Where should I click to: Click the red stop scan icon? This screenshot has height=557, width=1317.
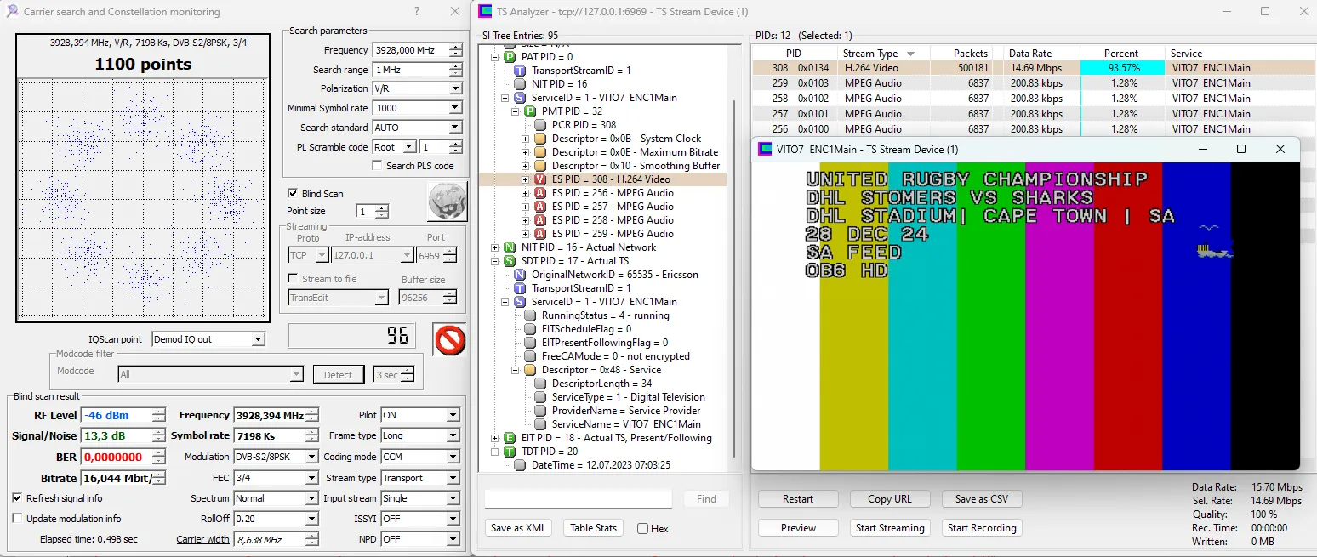click(x=448, y=339)
